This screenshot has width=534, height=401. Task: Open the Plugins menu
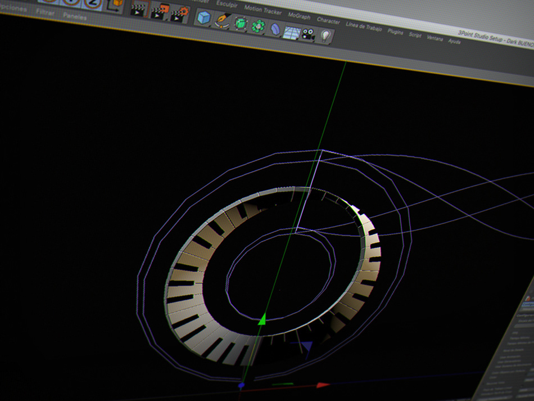coord(395,31)
